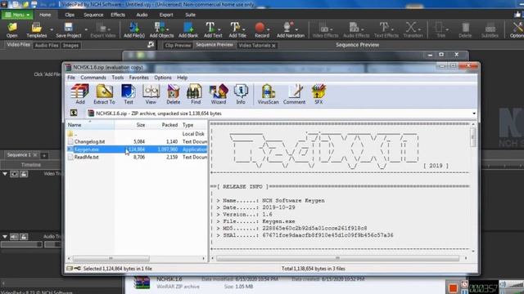
Task: Switch to VideoPad Sequence tab
Action: point(93,15)
